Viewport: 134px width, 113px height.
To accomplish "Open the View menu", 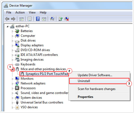I will (x=32, y=12).
